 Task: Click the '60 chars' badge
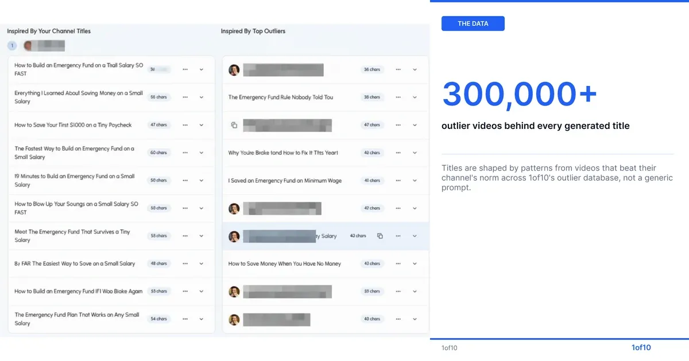[x=158, y=153]
